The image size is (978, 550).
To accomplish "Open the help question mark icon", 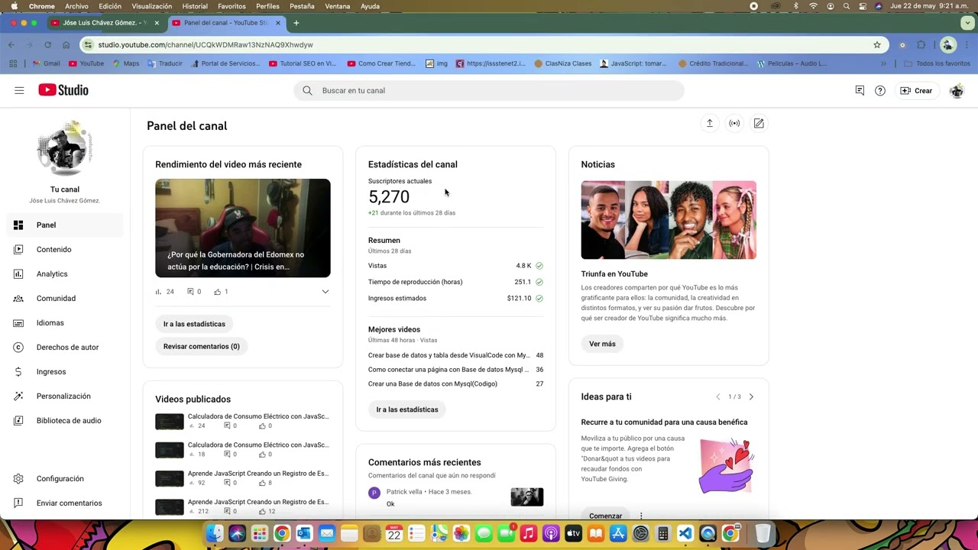I will point(880,90).
